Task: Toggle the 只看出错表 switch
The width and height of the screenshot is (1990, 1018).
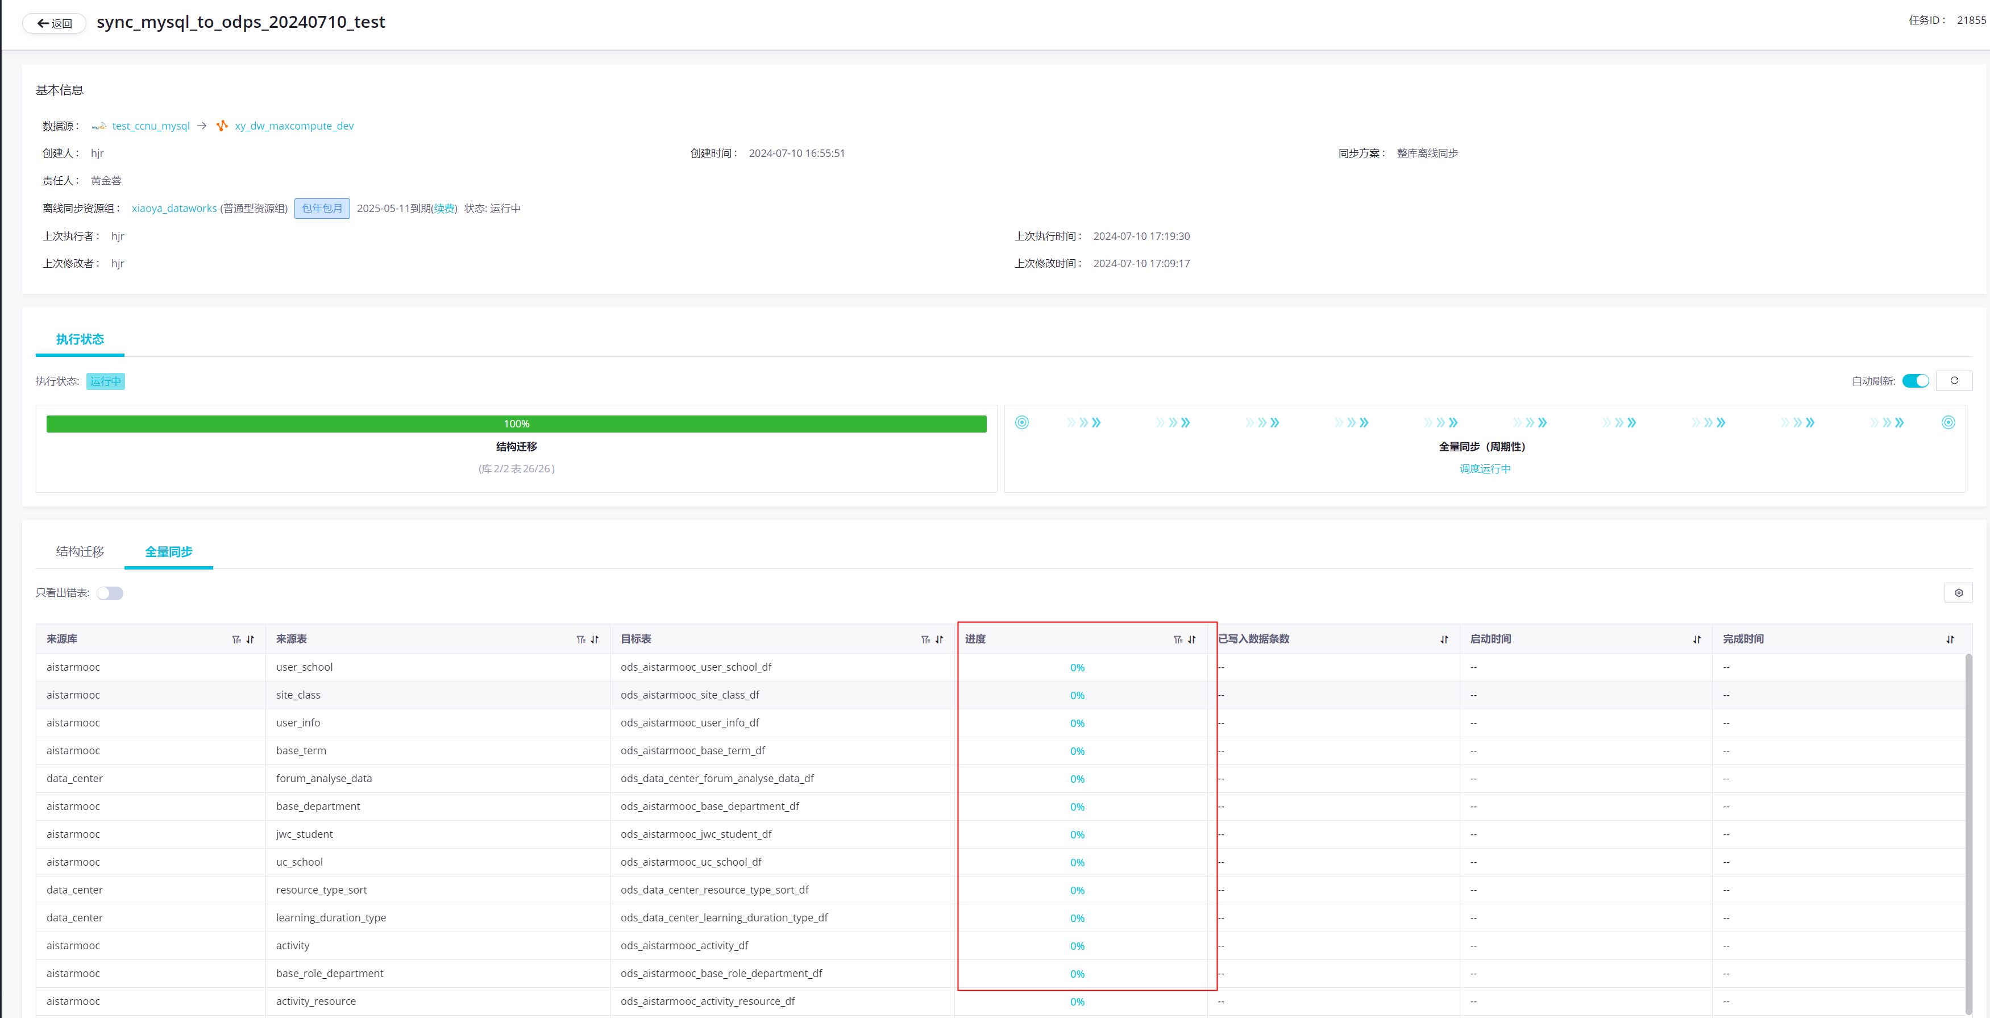Action: click(x=110, y=593)
